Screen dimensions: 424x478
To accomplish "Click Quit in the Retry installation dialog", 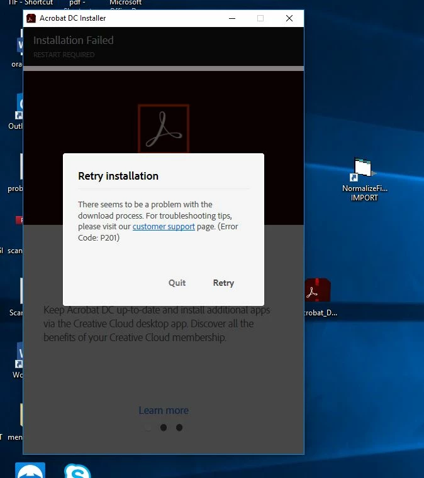I will pos(177,283).
